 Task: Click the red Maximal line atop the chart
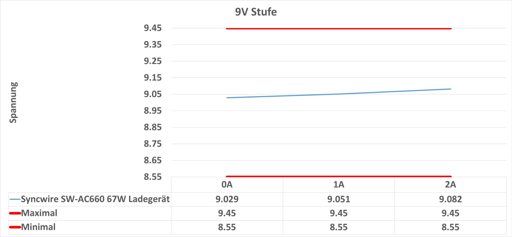click(x=339, y=29)
